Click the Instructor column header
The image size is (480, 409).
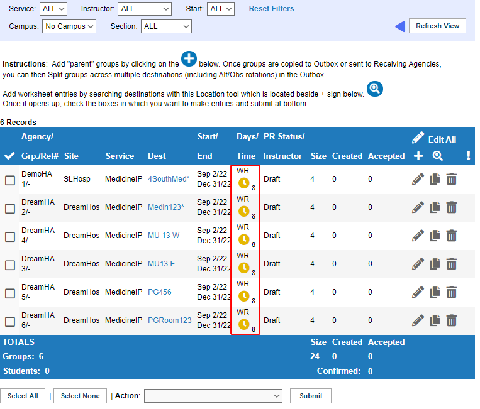pos(282,156)
